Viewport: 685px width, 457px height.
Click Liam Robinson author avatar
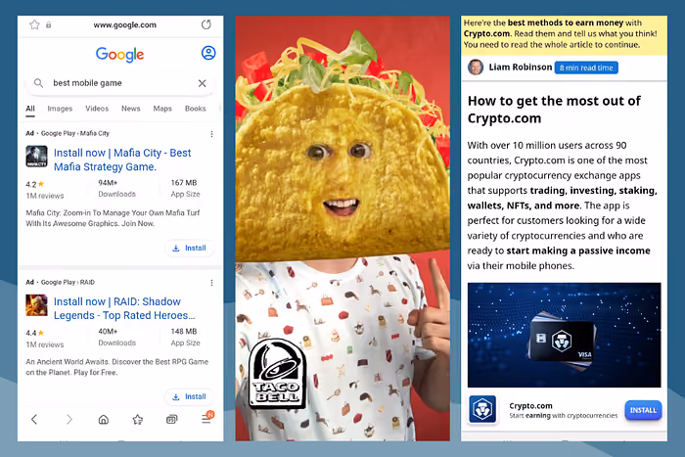[476, 68]
